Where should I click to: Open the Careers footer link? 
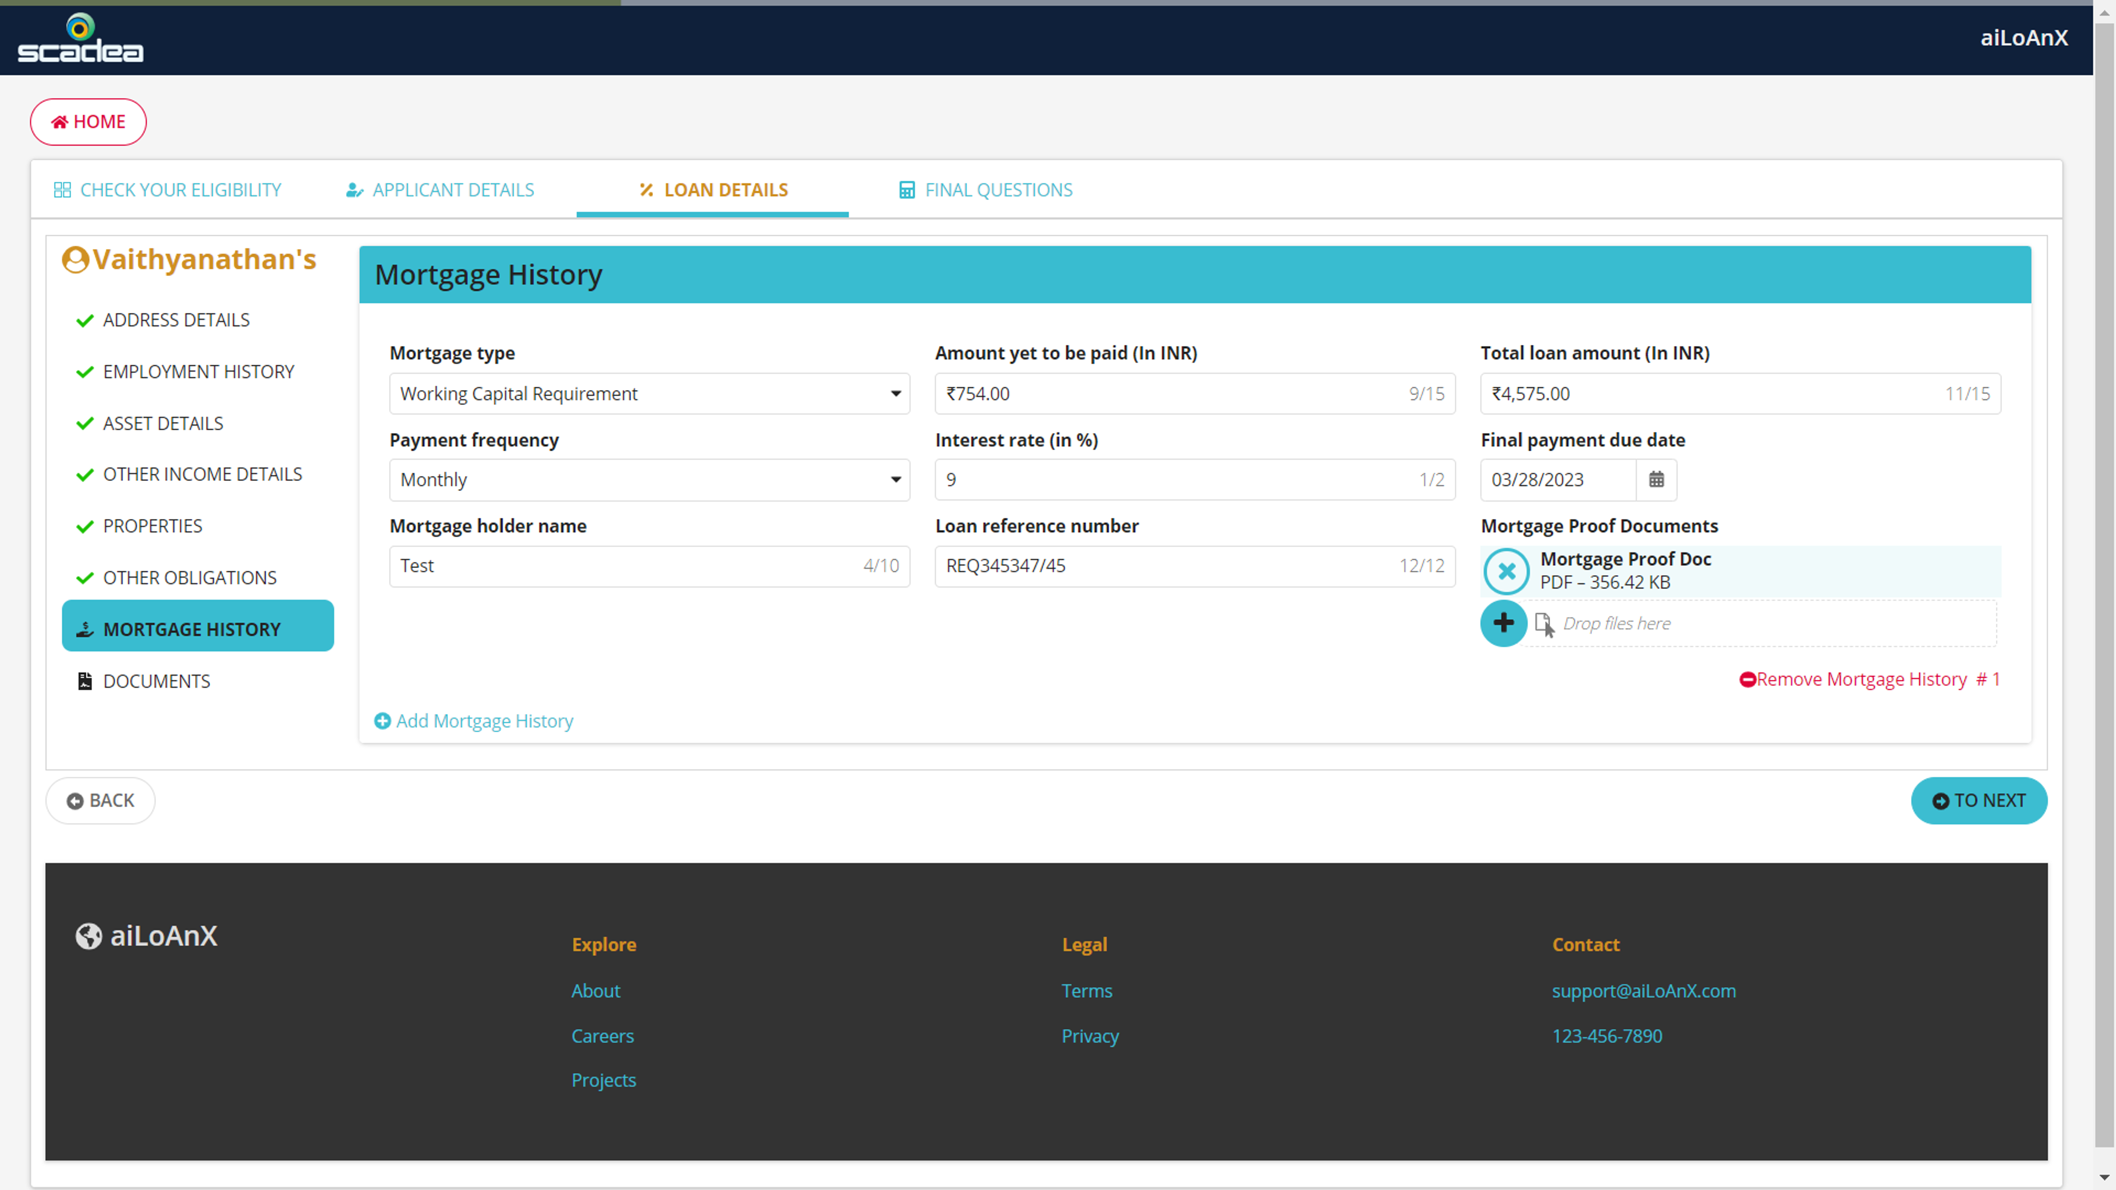click(602, 1036)
